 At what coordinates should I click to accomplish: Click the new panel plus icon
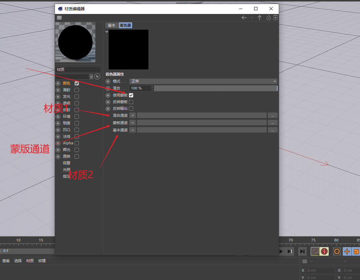click(275, 18)
